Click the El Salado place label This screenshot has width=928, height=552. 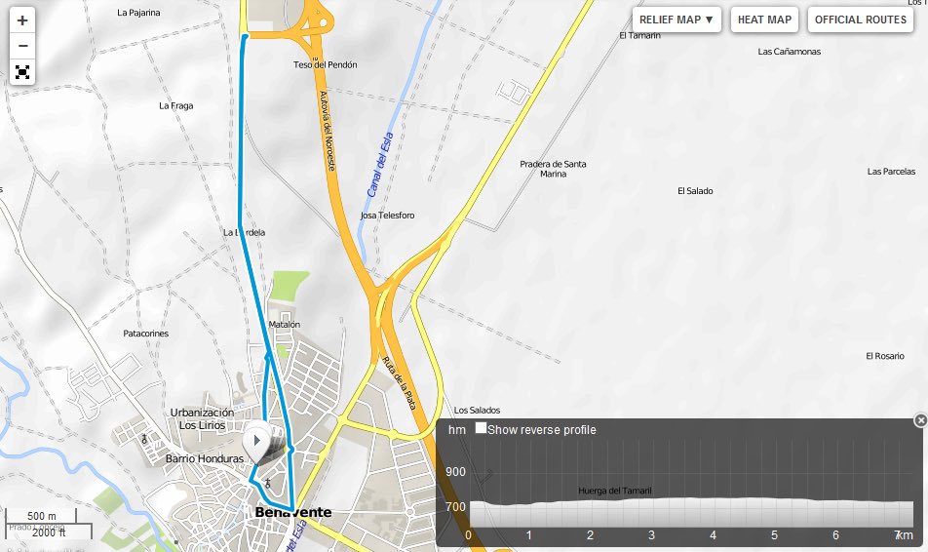(x=695, y=191)
